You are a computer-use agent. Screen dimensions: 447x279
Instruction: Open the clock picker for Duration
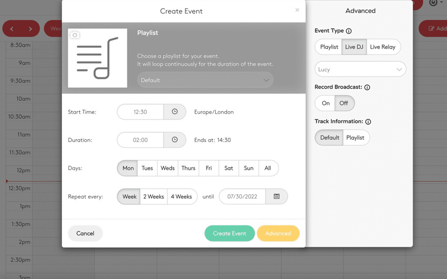click(x=175, y=140)
